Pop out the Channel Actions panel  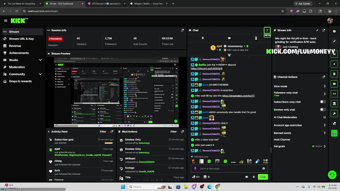pos(324,77)
